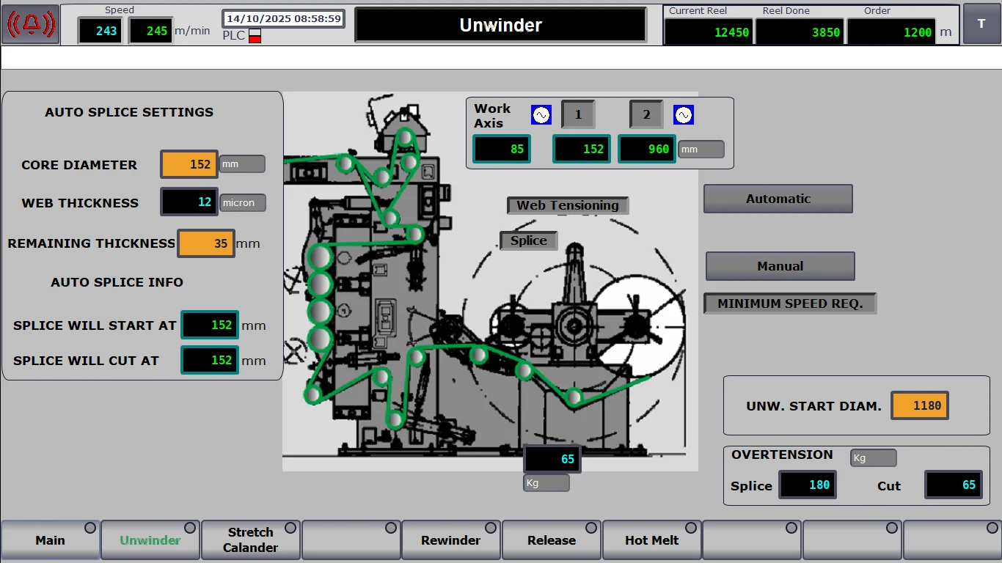
Task: Edit the Web Thickness value 12
Action: click(x=189, y=202)
